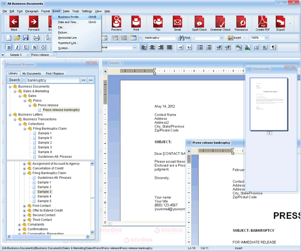Click the Search button in Document Browser
The height and width of the screenshot is (251, 301).
(x=14, y=80)
